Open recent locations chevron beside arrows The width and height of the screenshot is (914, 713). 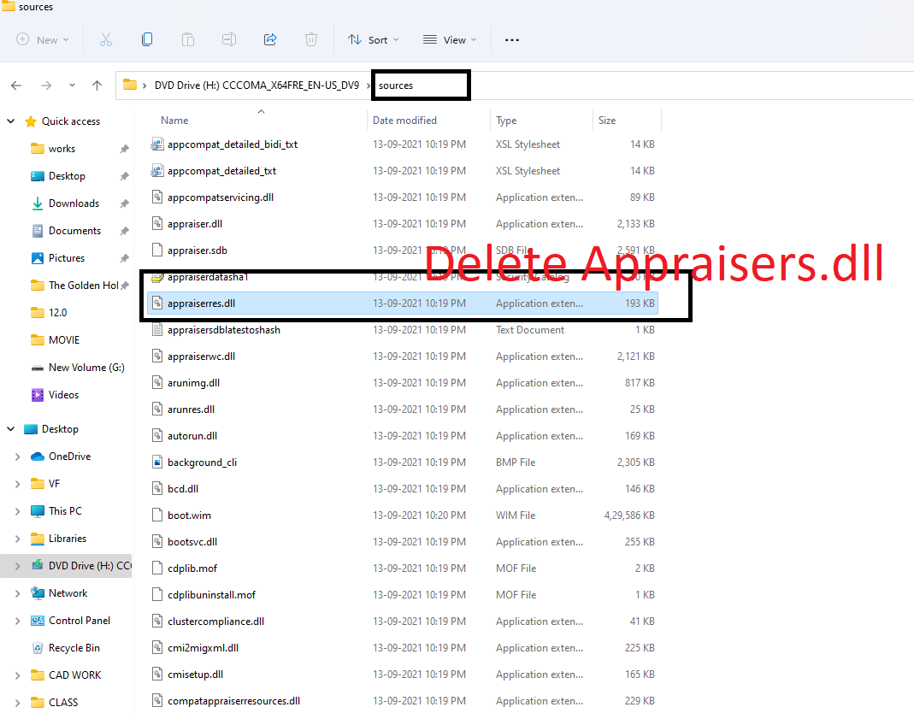[x=72, y=85]
